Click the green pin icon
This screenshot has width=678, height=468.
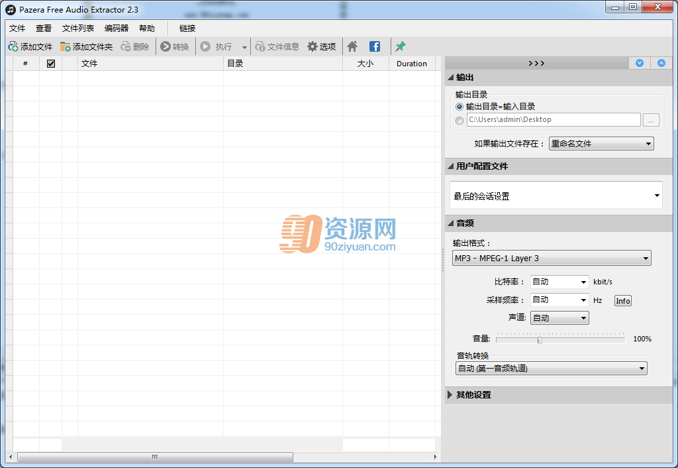(401, 46)
